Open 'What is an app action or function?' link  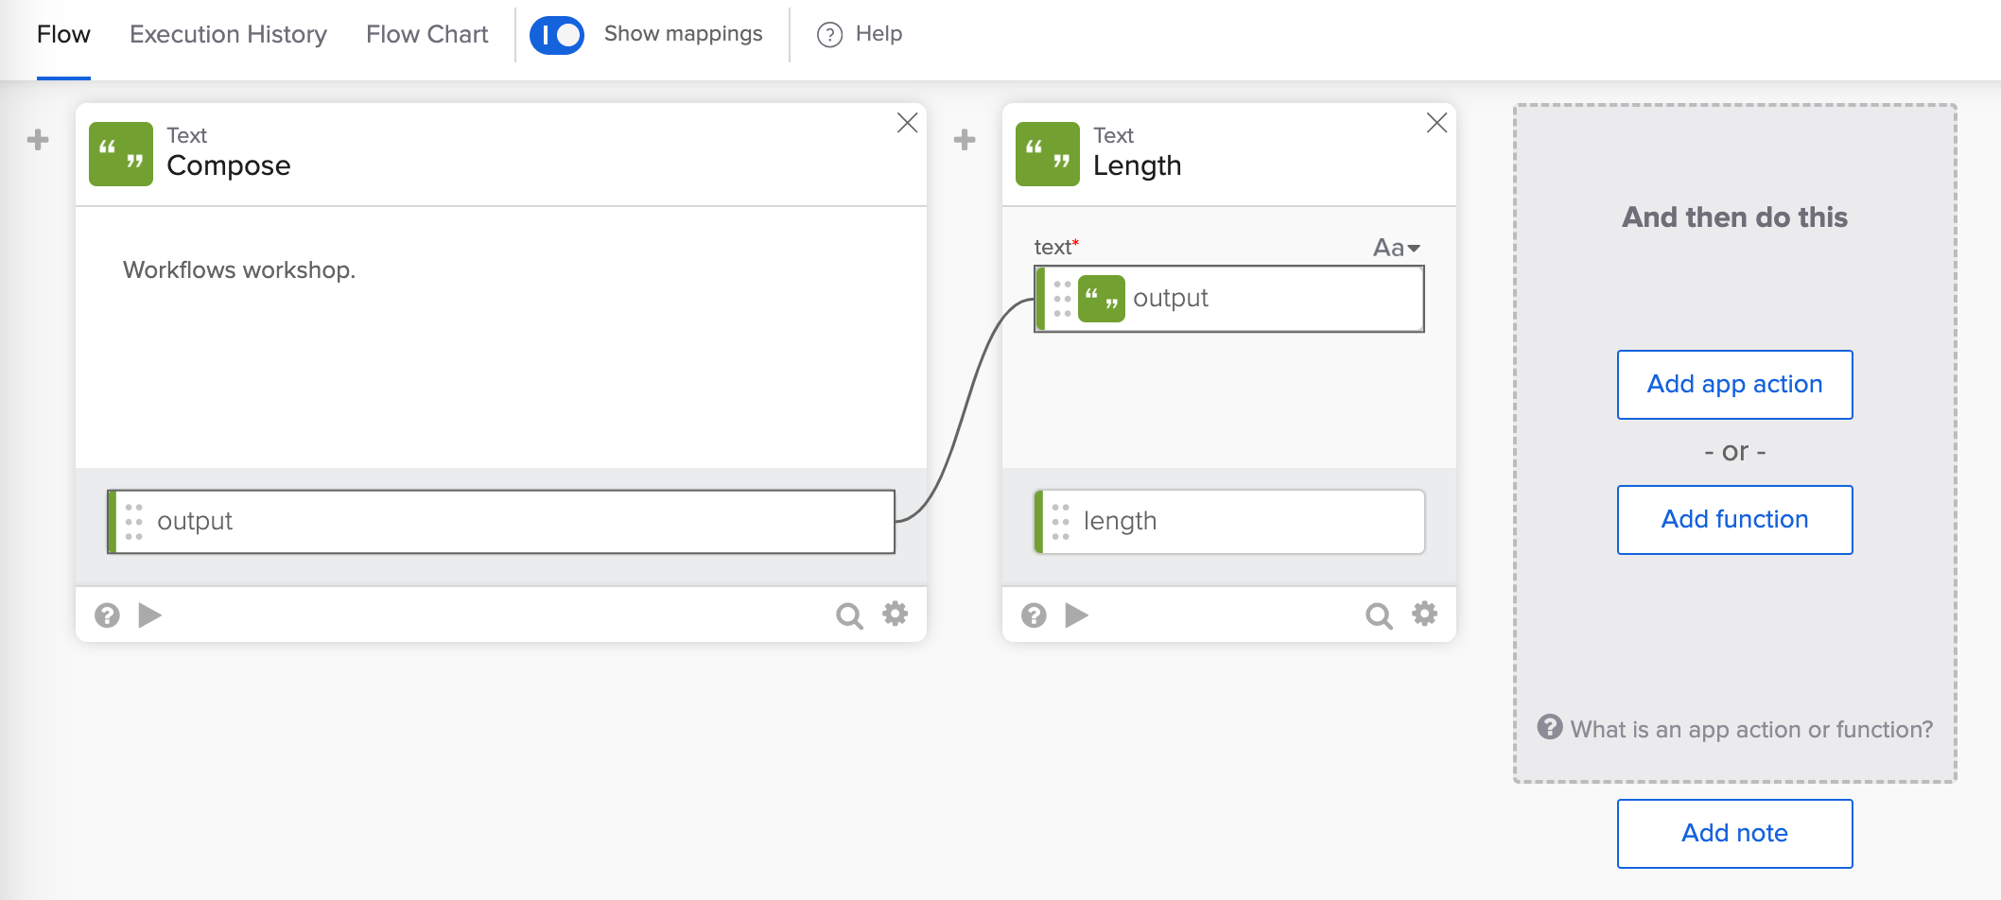coord(1750,729)
